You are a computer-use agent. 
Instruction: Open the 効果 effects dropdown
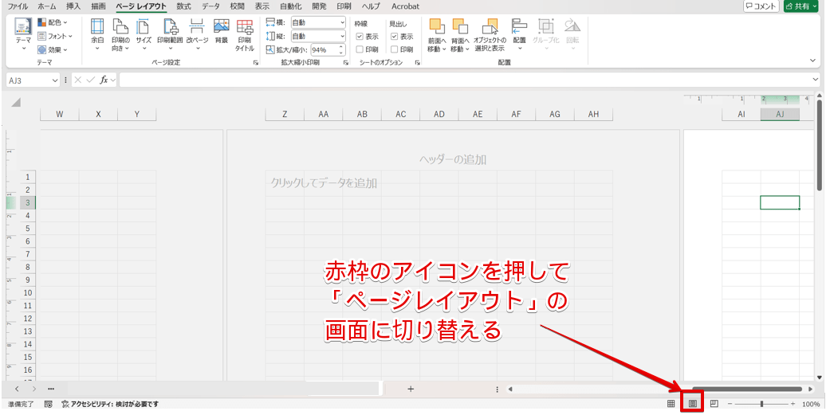click(x=53, y=49)
